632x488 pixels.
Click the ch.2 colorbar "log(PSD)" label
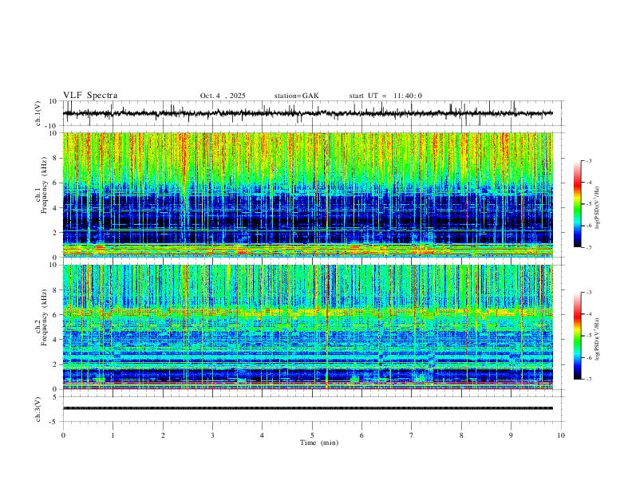(598, 339)
